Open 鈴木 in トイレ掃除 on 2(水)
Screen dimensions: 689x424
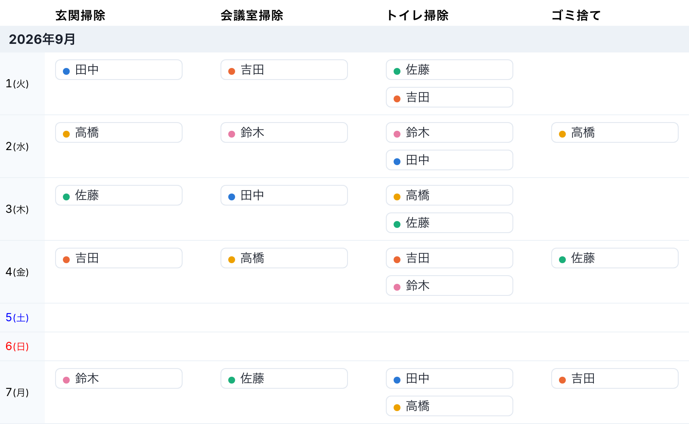[450, 132]
